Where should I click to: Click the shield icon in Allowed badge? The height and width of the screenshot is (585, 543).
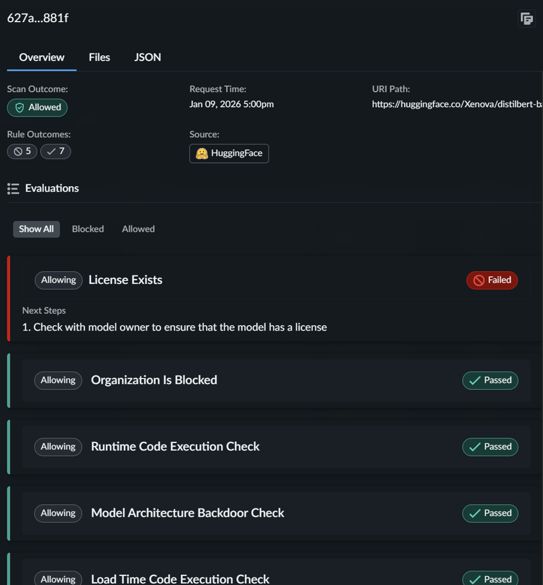[20, 108]
